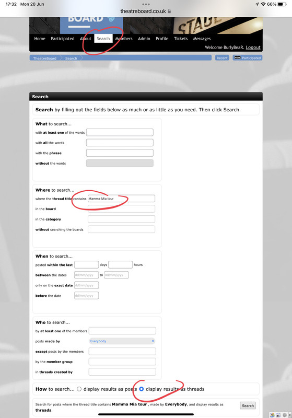
Task: Open the Members menu item
Action: point(124,39)
